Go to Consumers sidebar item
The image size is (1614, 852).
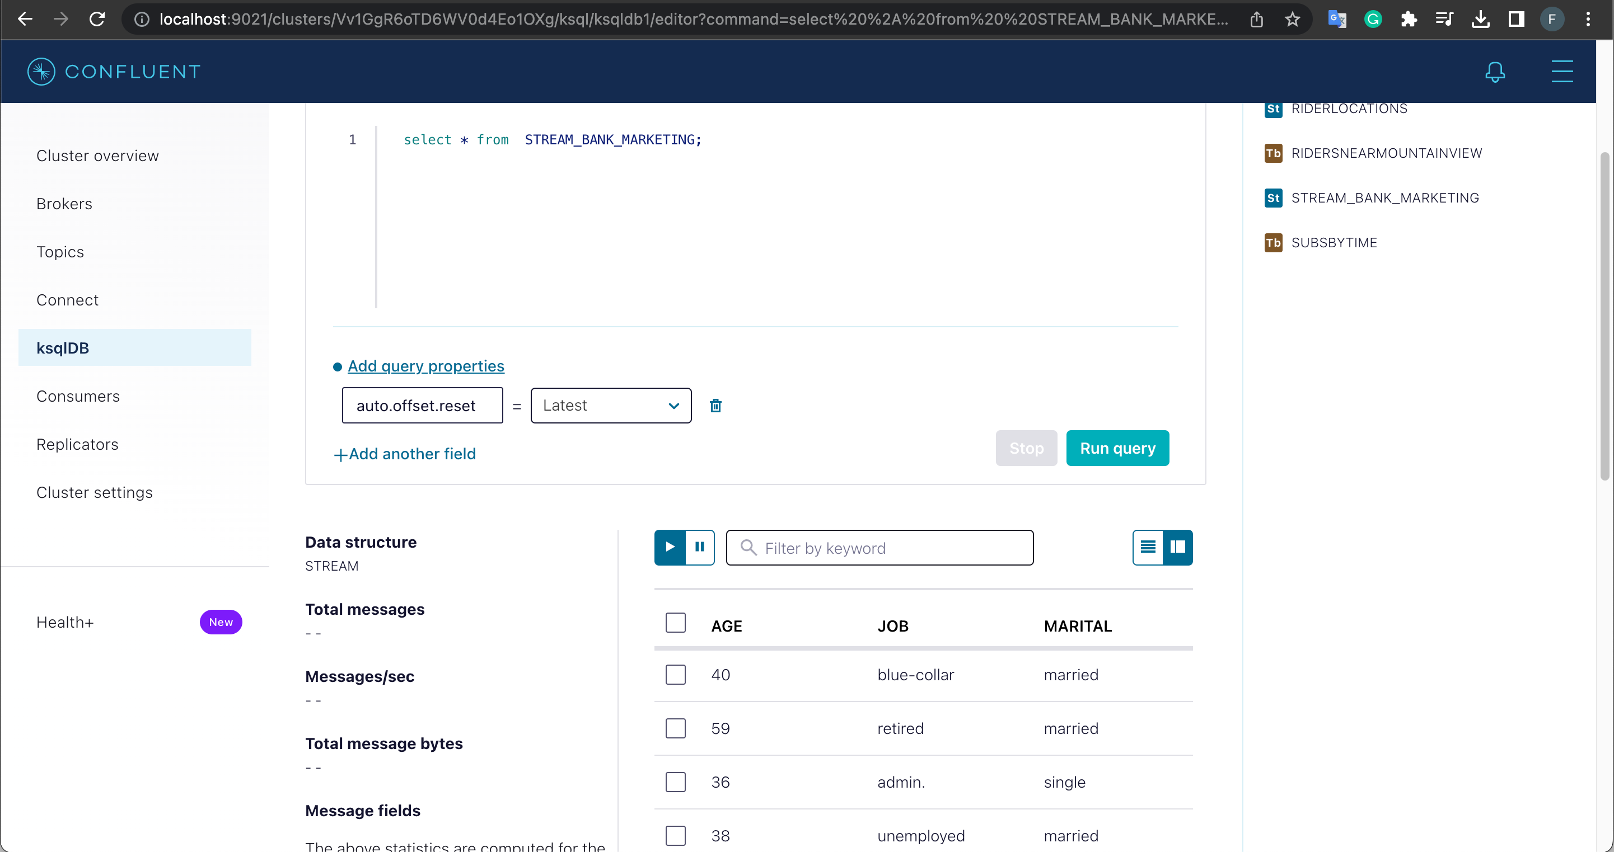pyautogui.click(x=78, y=396)
